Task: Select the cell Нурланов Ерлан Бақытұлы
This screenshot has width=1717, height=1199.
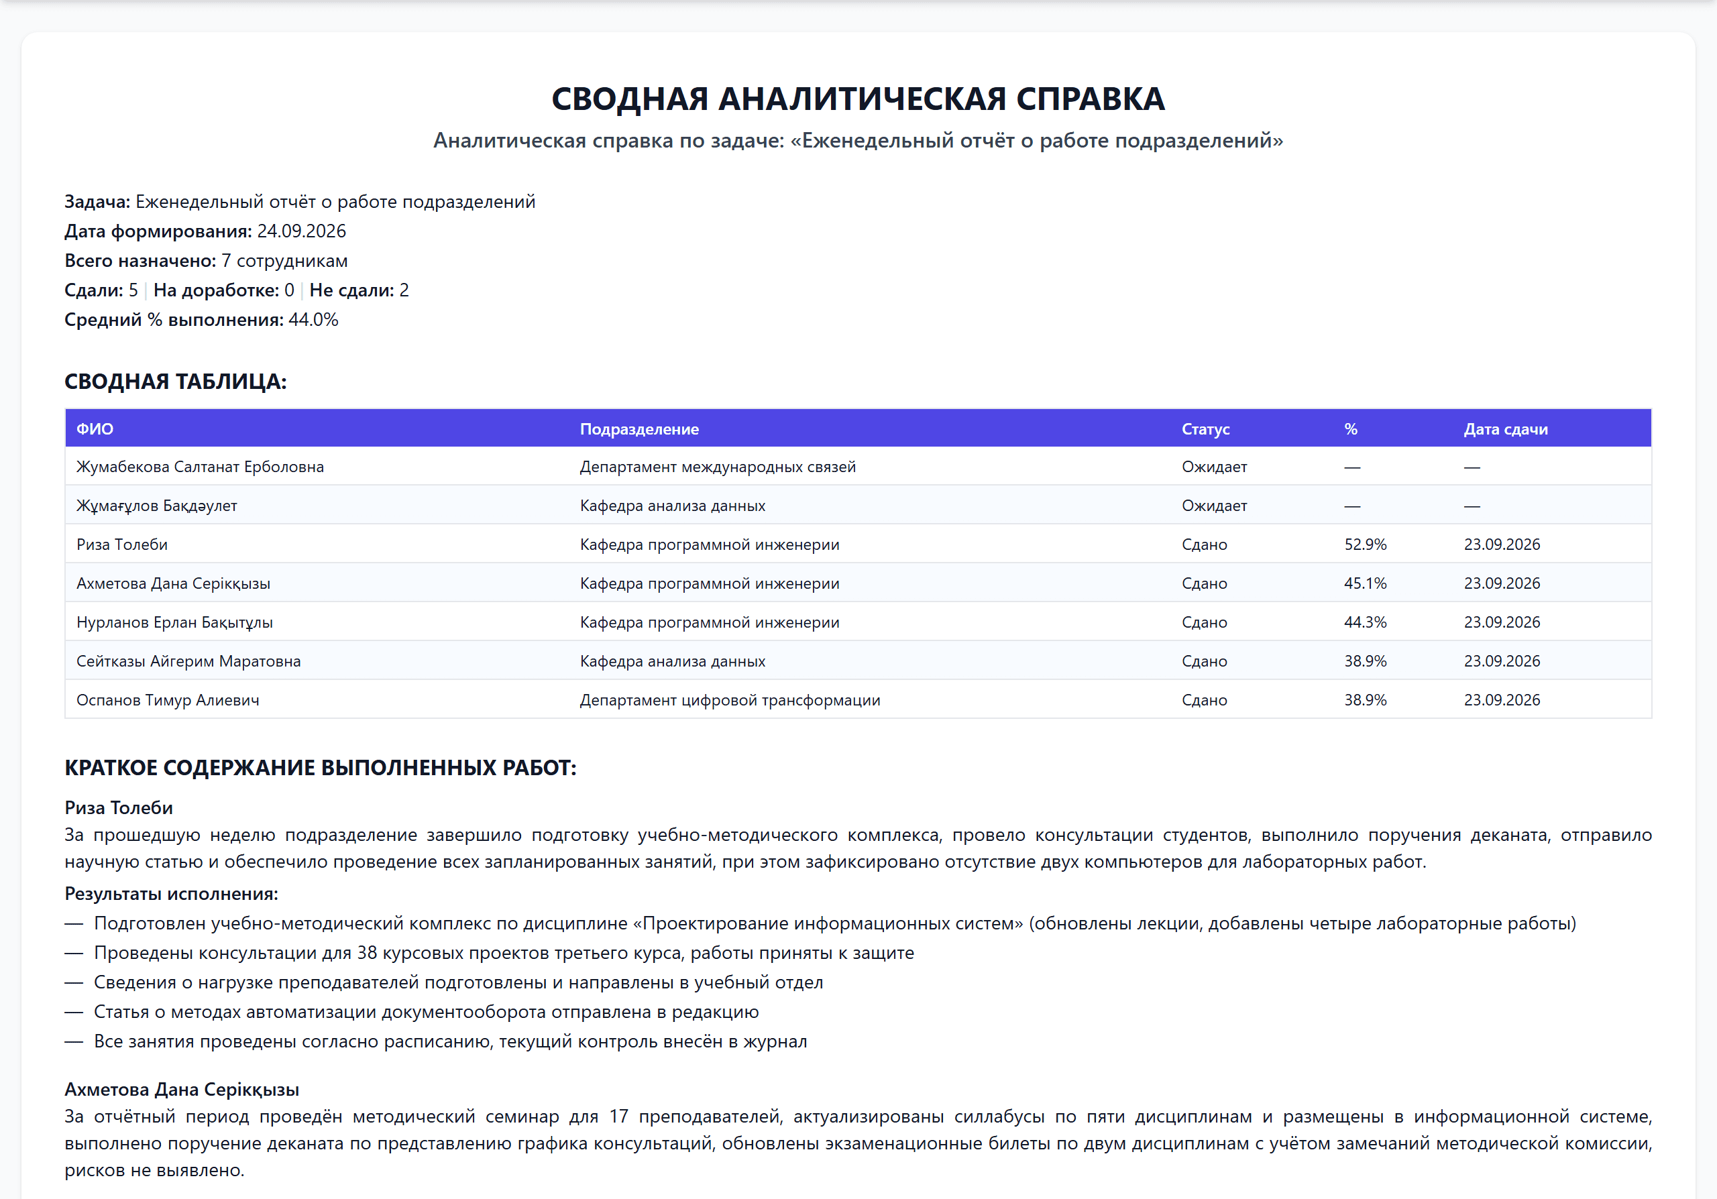Action: pos(174,622)
